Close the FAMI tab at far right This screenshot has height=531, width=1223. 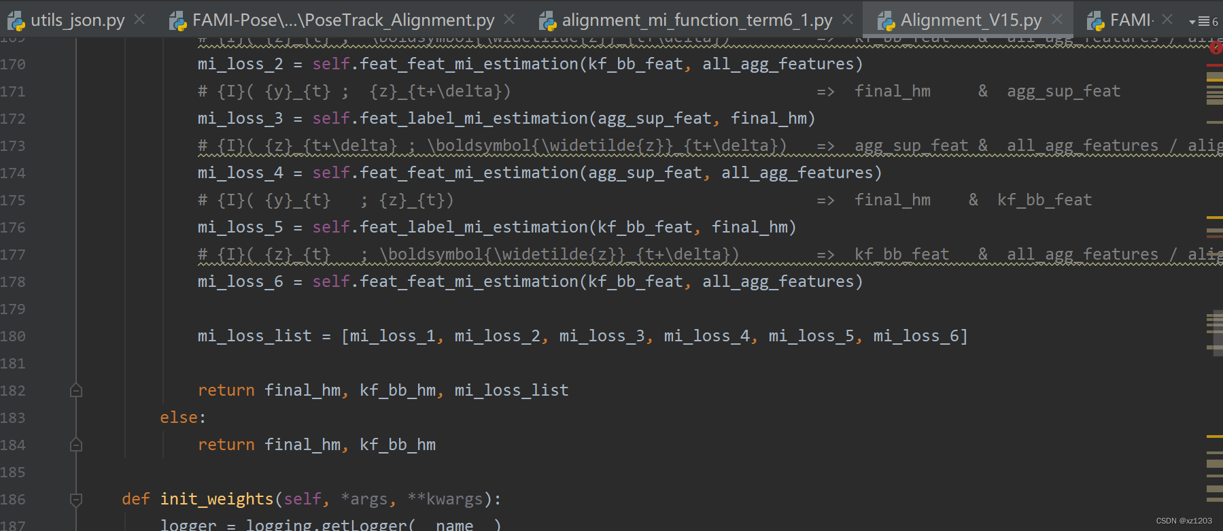[1167, 20]
